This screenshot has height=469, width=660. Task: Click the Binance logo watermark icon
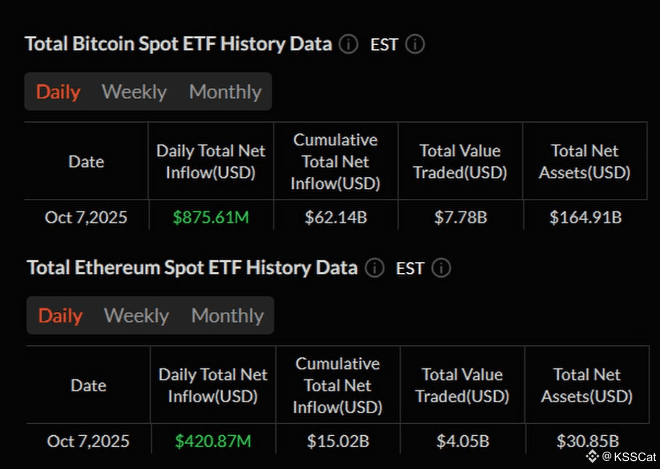click(592, 456)
